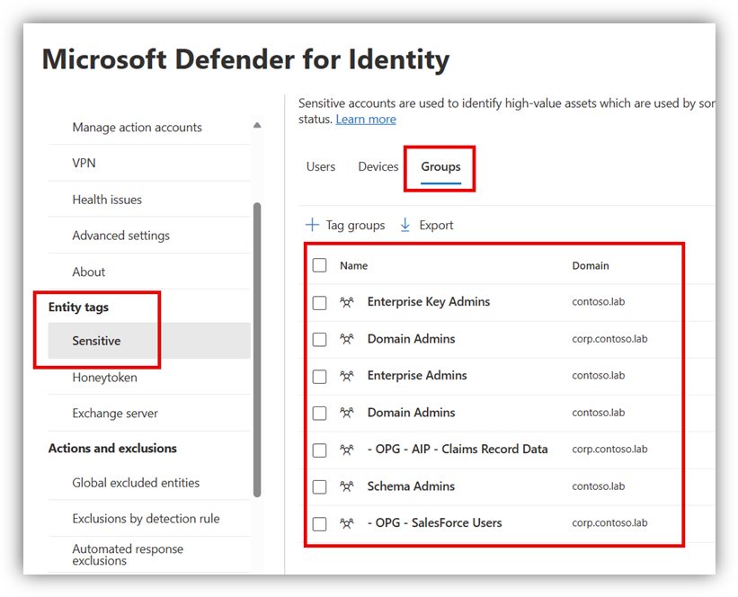
Task: Open the Enterprise Admins group name
Action: click(x=417, y=375)
